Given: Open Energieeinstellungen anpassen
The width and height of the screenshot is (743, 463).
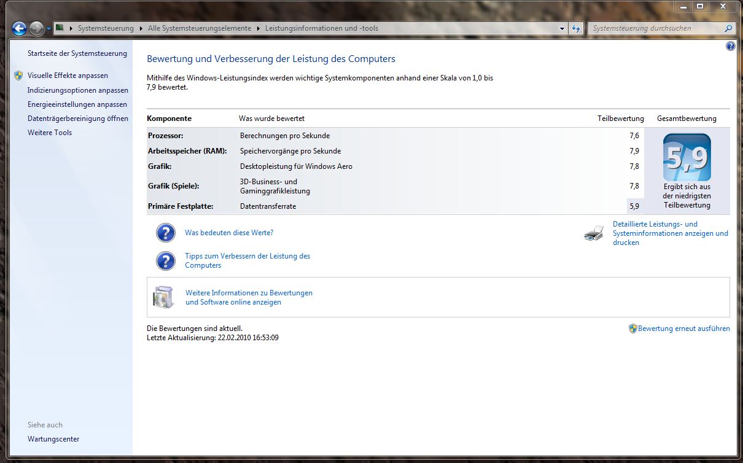Looking at the screenshot, I should click(x=77, y=104).
